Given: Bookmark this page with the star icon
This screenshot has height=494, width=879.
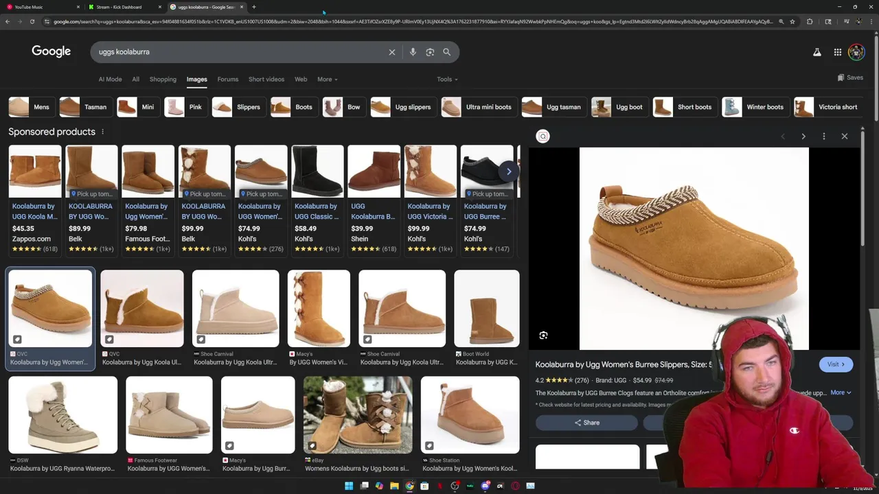Looking at the screenshot, I should pyautogui.click(x=792, y=21).
